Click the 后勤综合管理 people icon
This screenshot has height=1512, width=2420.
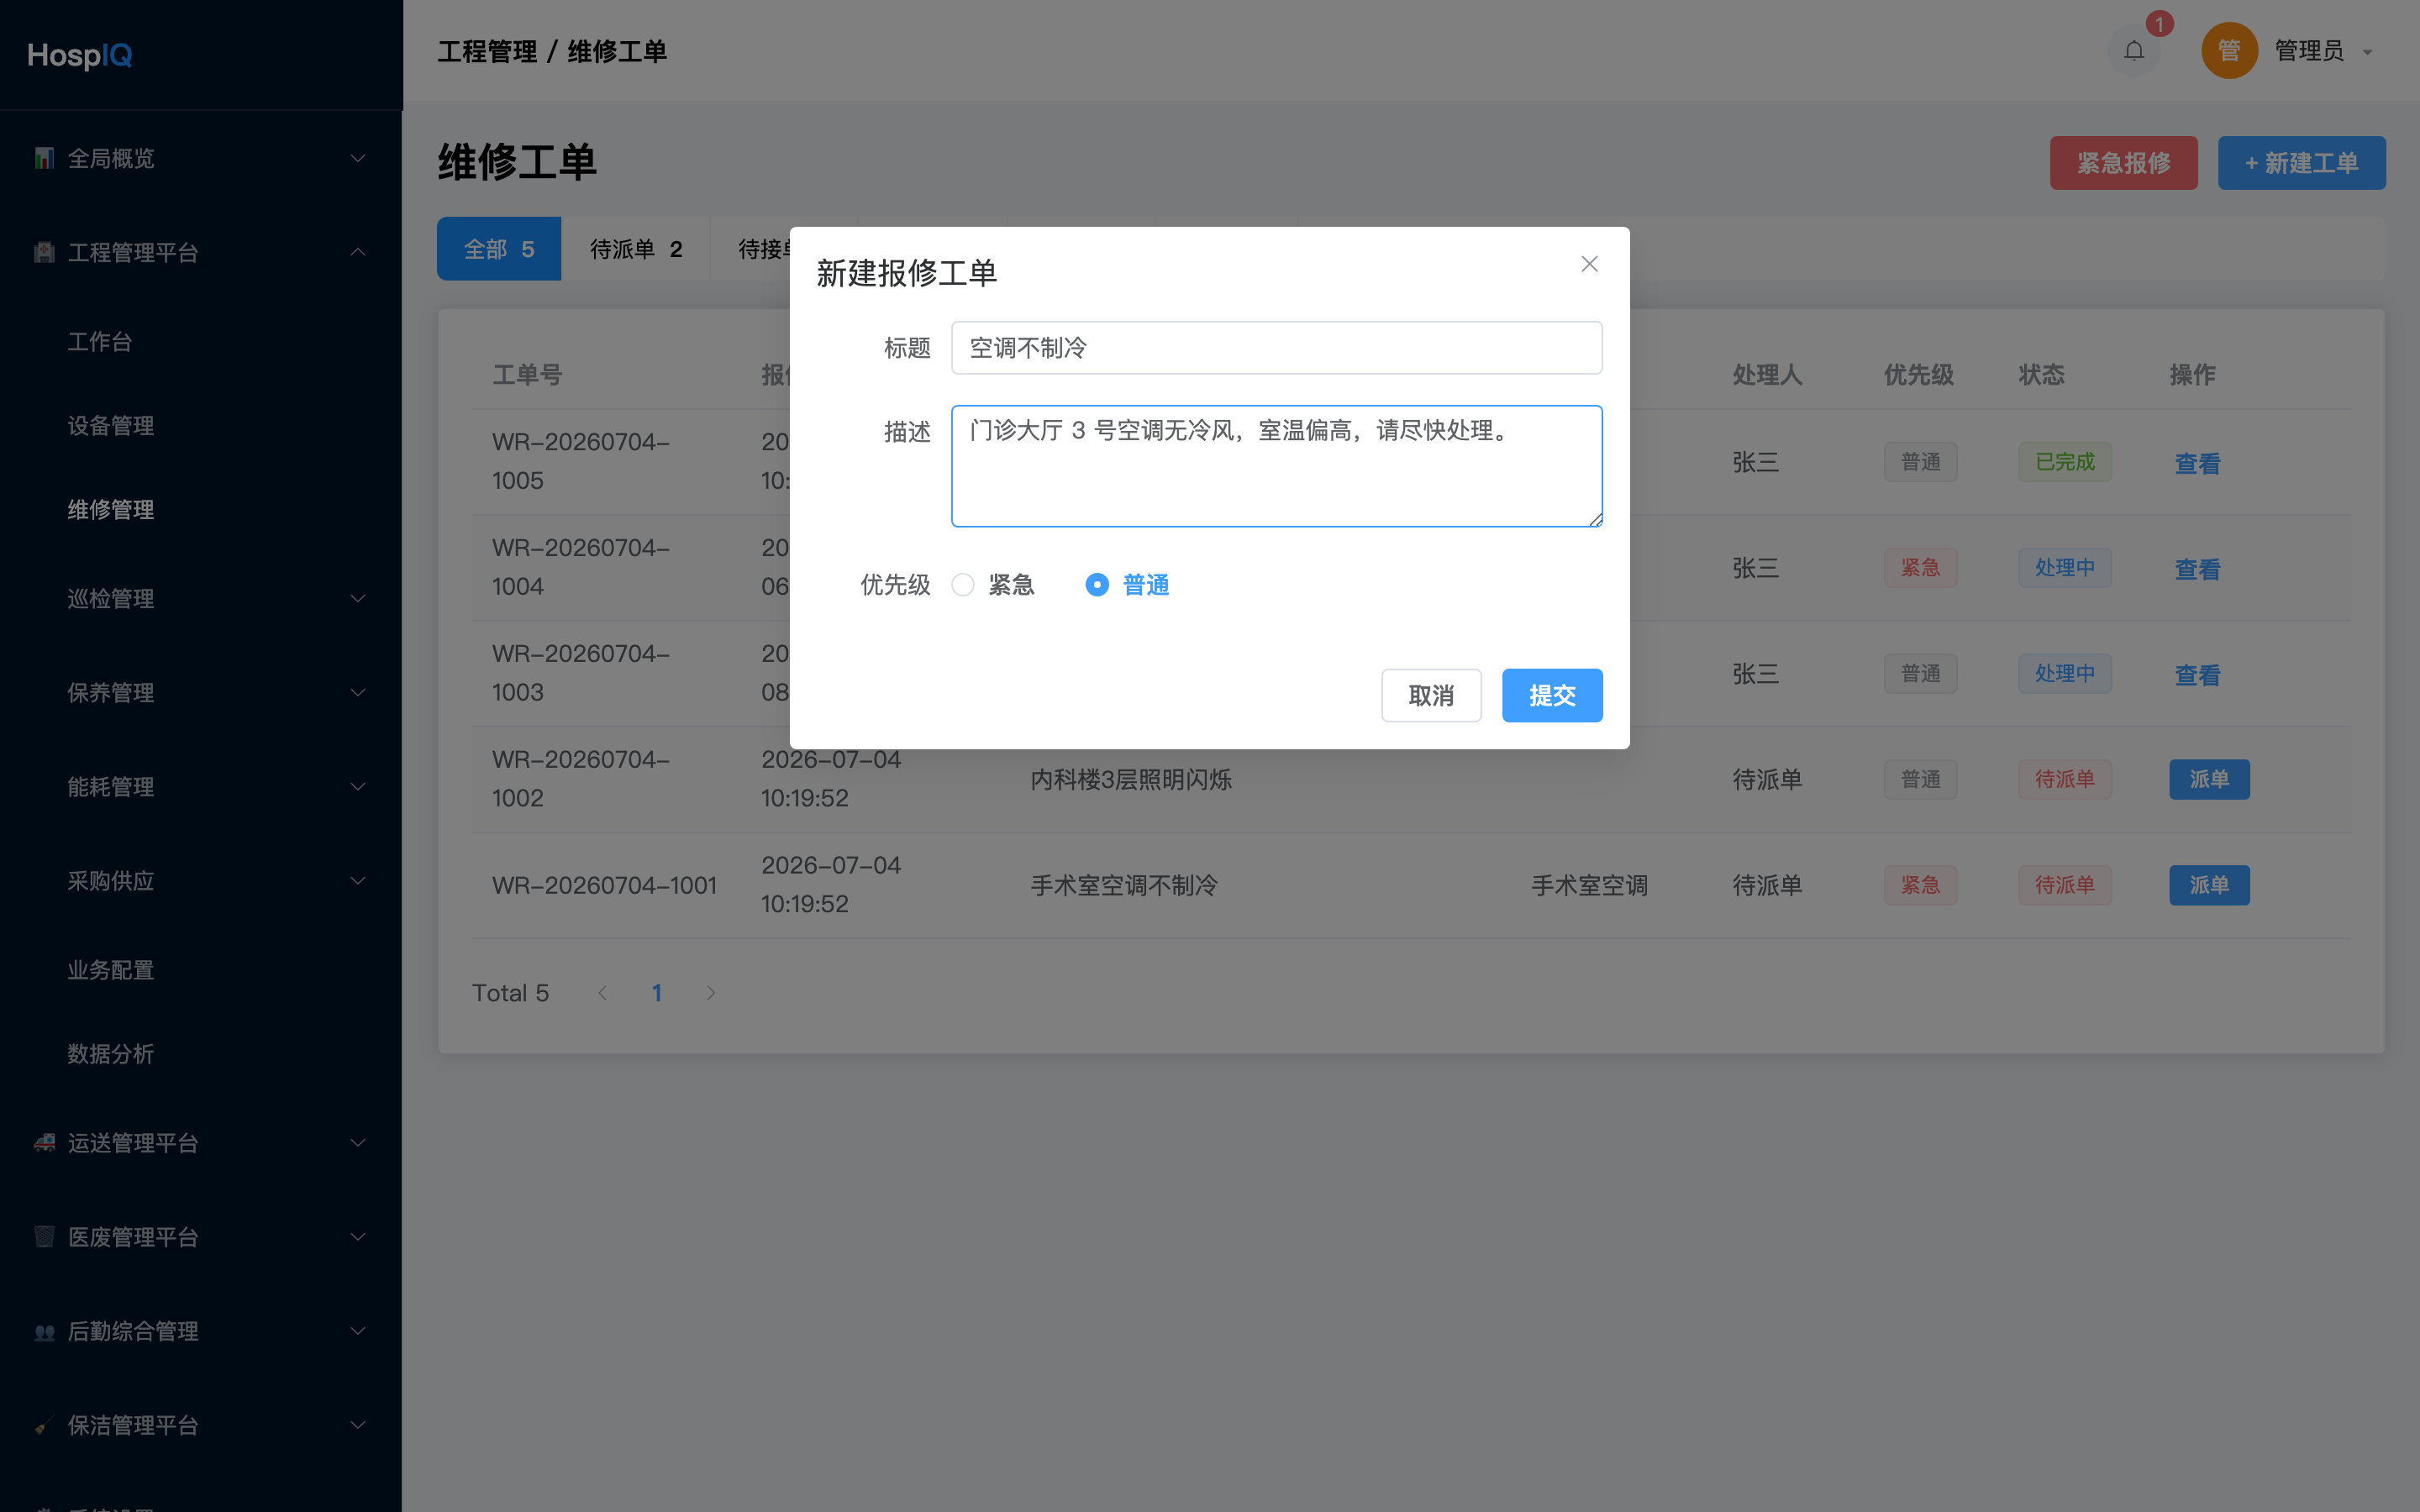pyautogui.click(x=44, y=1331)
